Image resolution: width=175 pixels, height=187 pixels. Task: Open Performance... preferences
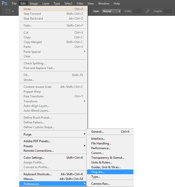110,148
